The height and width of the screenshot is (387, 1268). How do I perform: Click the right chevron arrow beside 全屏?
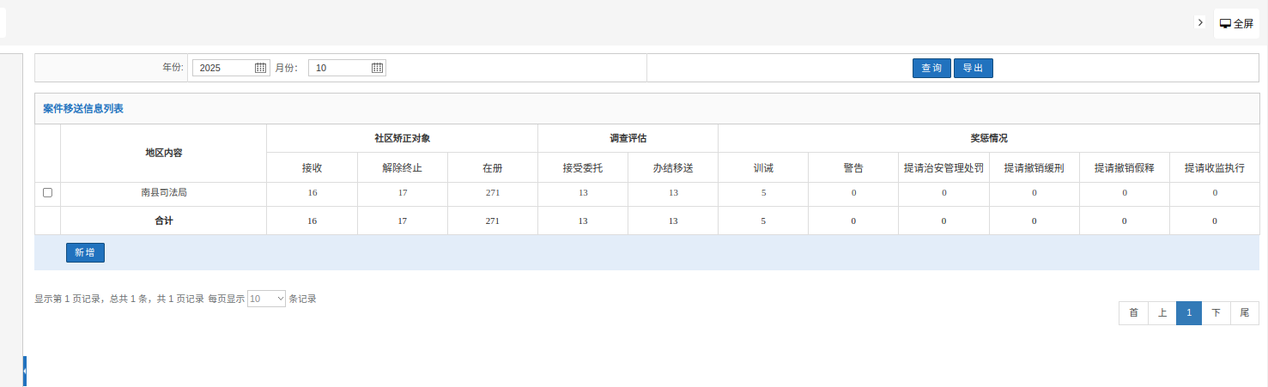click(x=1200, y=22)
